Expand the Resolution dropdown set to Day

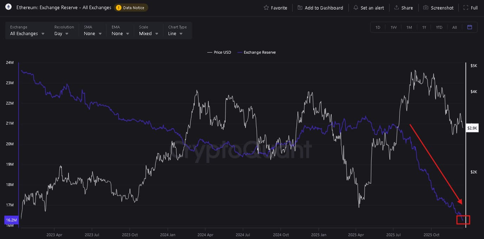(x=61, y=34)
